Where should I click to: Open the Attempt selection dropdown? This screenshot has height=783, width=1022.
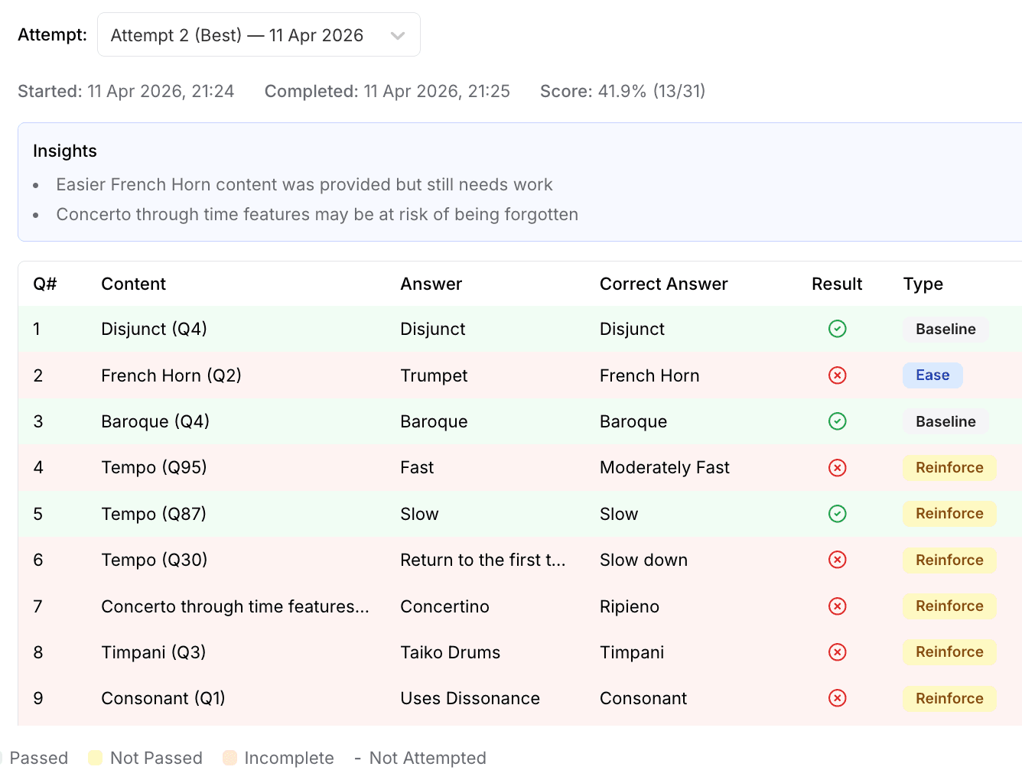[x=258, y=35]
